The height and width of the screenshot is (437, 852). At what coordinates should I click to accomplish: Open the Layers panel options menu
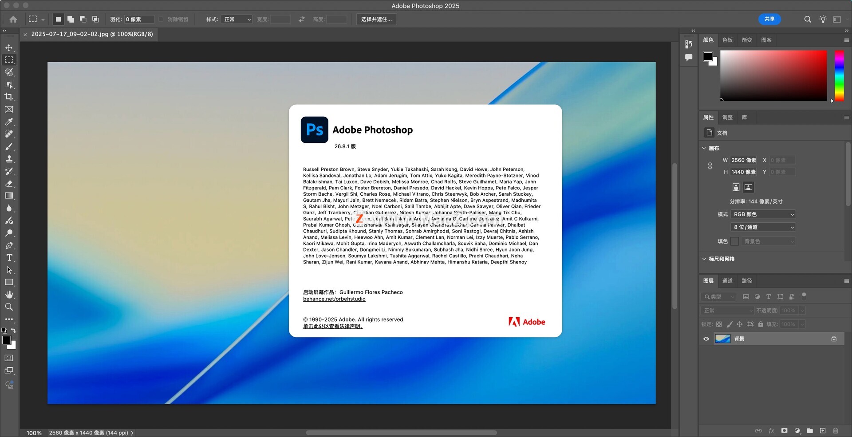[x=846, y=281]
